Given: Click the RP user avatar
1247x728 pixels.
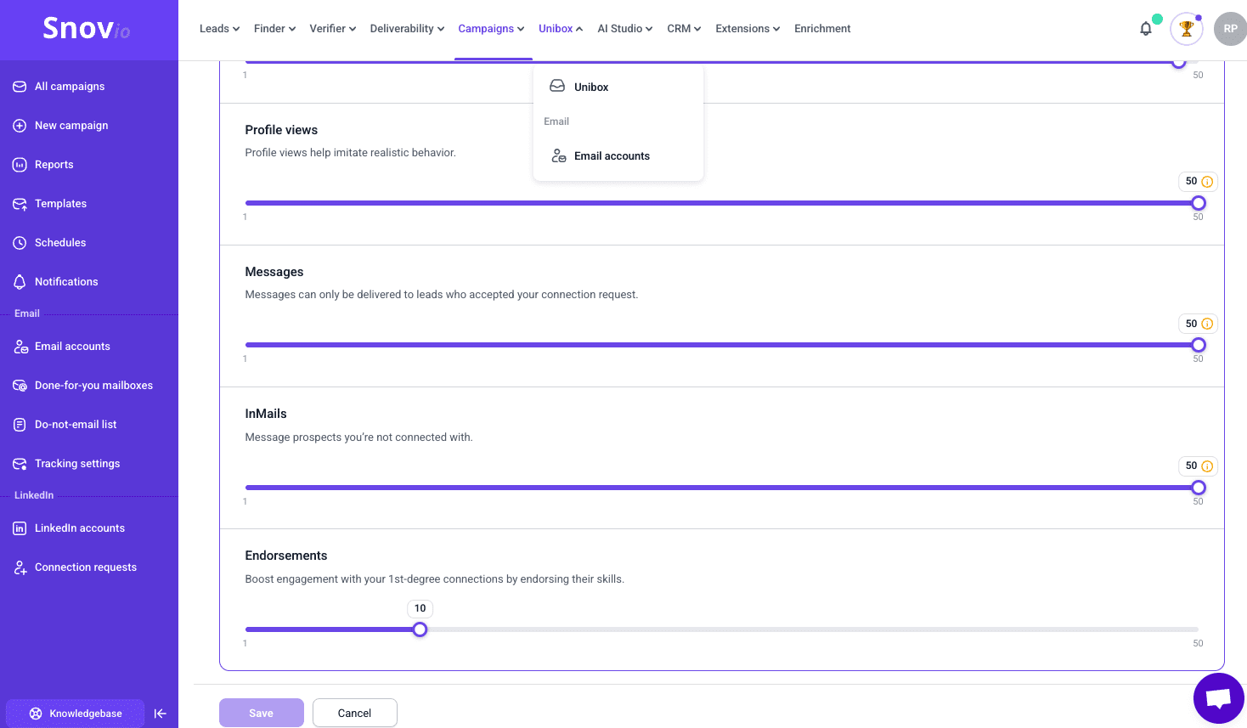Looking at the screenshot, I should 1230,29.
